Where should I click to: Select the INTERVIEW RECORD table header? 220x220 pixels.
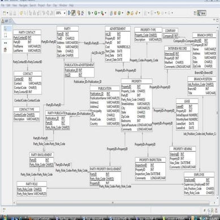pyautogui.click(x=177, y=49)
